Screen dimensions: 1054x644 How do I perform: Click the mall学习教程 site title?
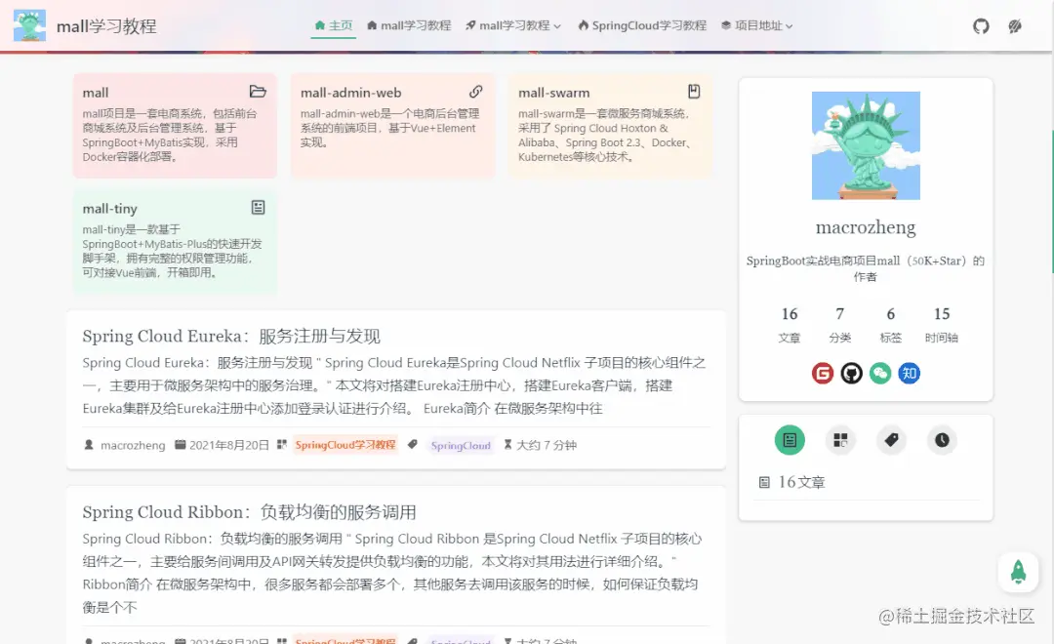[106, 26]
